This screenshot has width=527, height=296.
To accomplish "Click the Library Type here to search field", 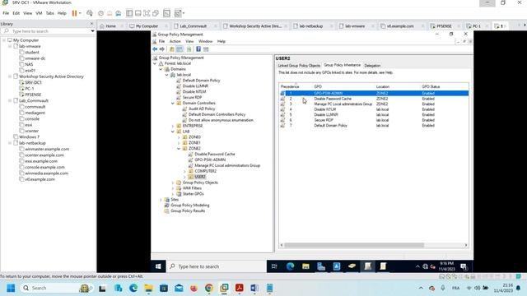I will (48, 31).
